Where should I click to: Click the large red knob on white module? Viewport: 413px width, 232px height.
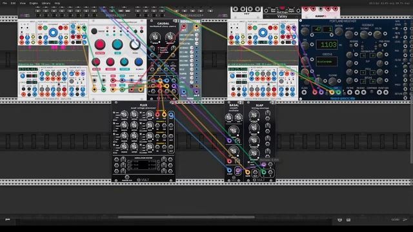point(100,44)
